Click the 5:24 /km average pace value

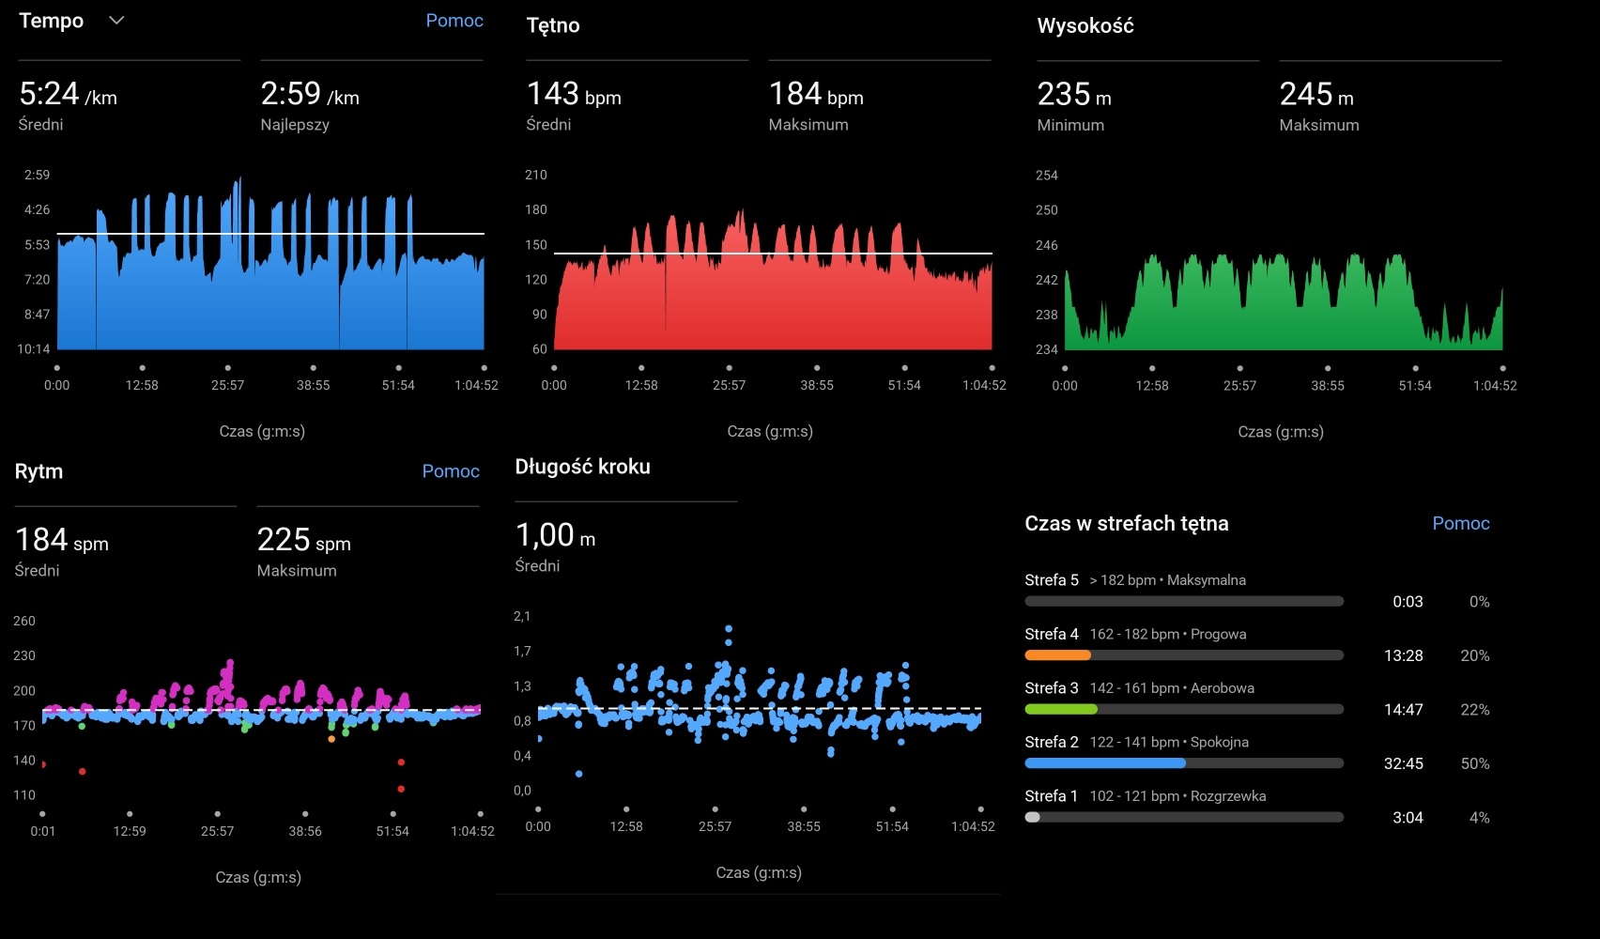point(68,94)
